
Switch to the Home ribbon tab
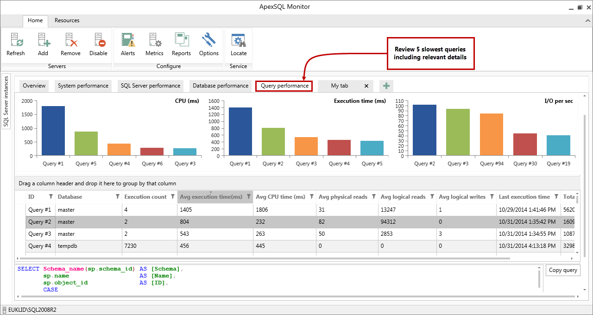point(35,20)
